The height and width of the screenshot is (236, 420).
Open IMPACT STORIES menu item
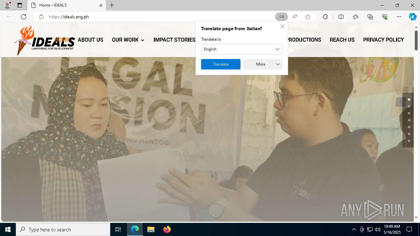click(175, 40)
